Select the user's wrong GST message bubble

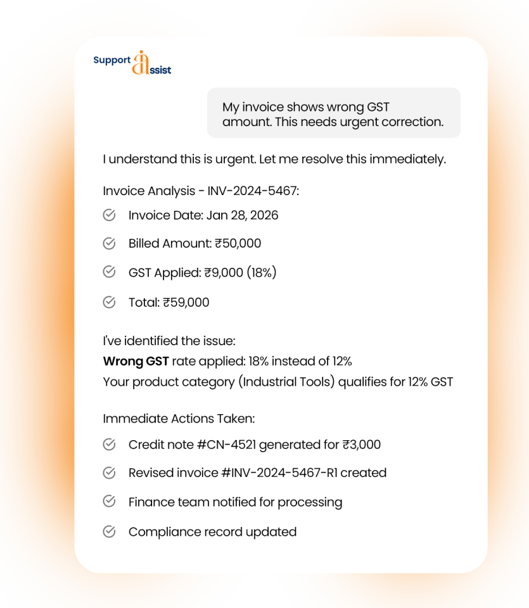tap(333, 114)
